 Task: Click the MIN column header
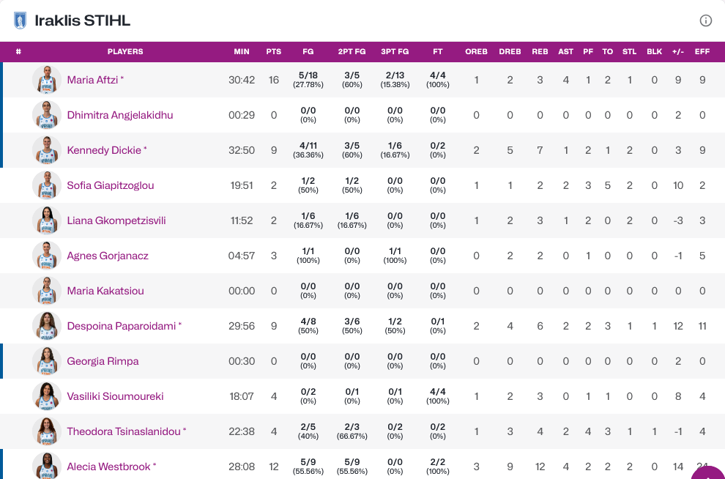point(242,52)
